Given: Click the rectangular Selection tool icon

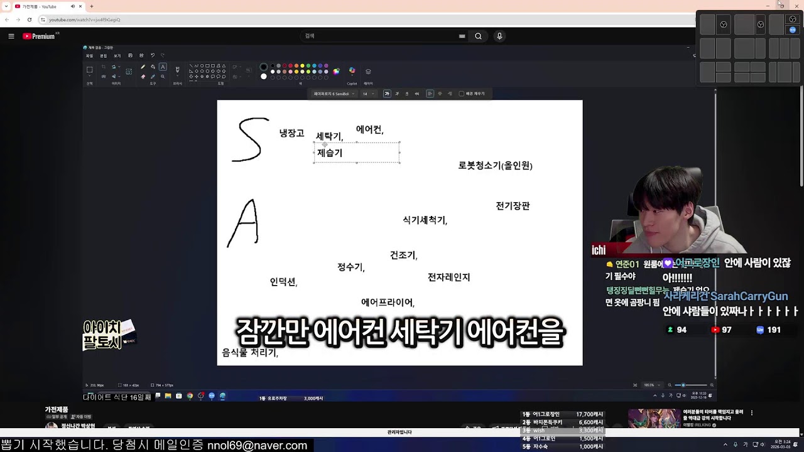Looking at the screenshot, I should (89, 69).
